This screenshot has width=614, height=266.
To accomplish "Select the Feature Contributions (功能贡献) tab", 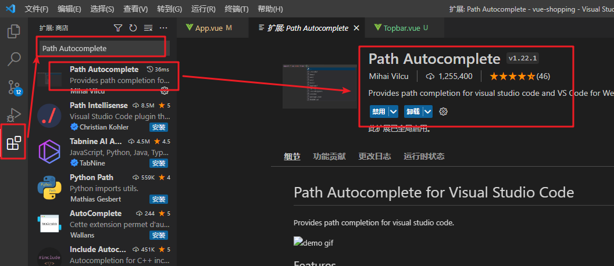I will [x=329, y=156].
